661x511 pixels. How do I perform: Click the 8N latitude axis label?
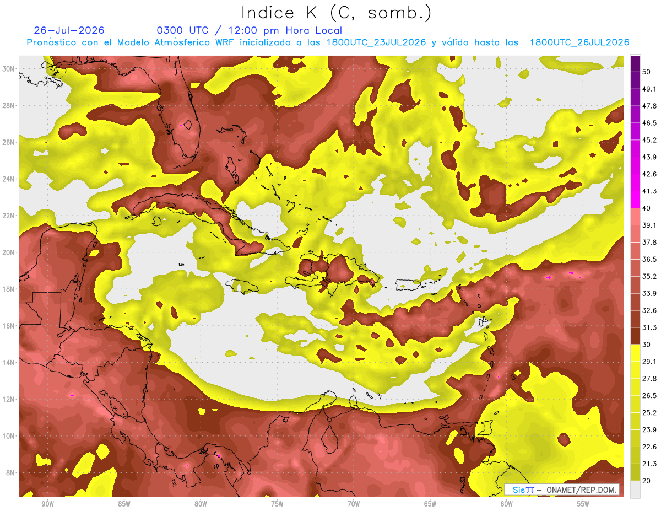pos(10,473)
